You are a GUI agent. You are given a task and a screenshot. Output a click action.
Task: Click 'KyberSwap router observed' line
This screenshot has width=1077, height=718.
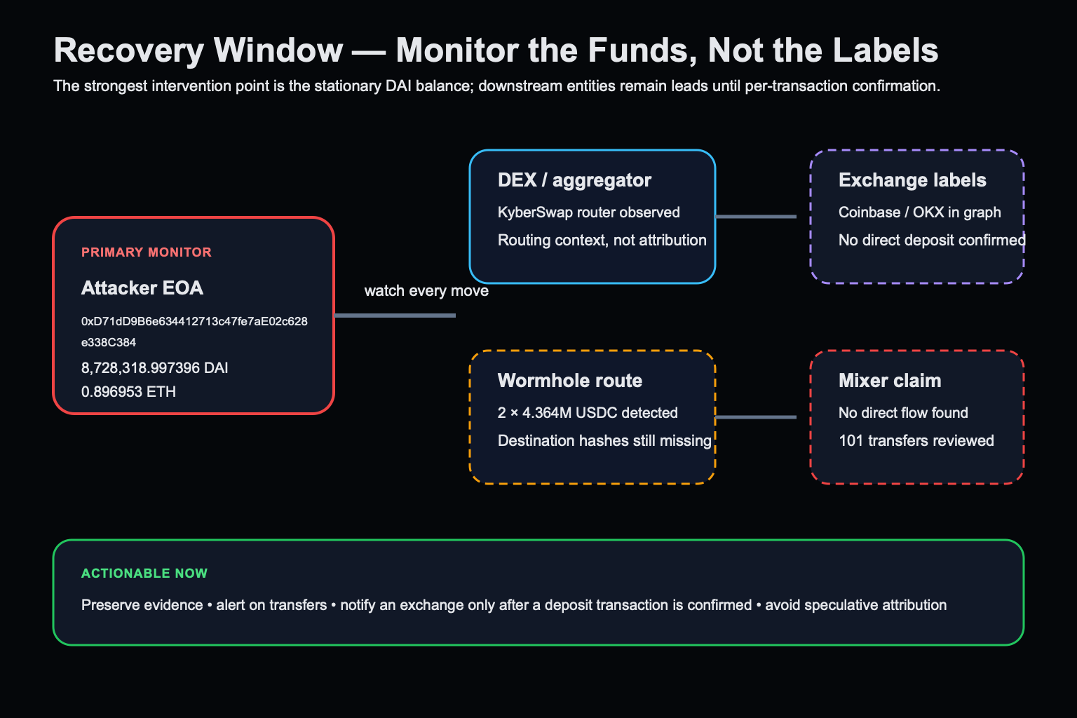point(589,212)
